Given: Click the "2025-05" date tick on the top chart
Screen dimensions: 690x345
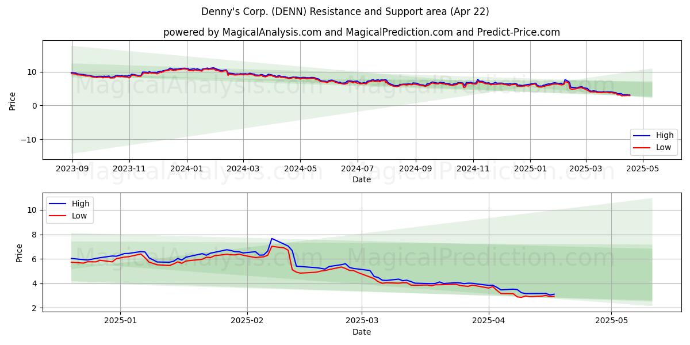Looking at the screenshot, I should [x=642, y=170].
